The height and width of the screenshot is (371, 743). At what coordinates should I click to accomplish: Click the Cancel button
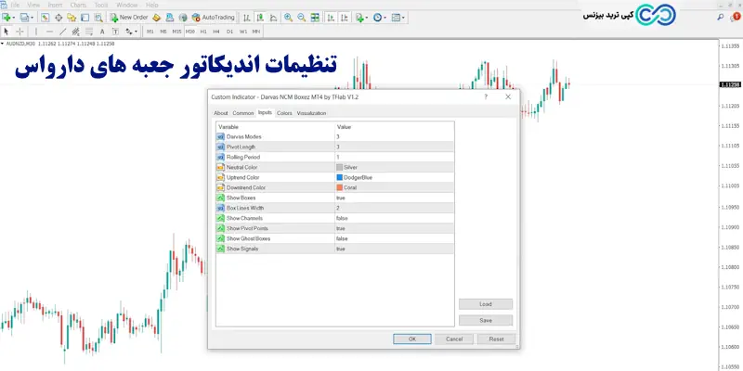tap(454, 339)
